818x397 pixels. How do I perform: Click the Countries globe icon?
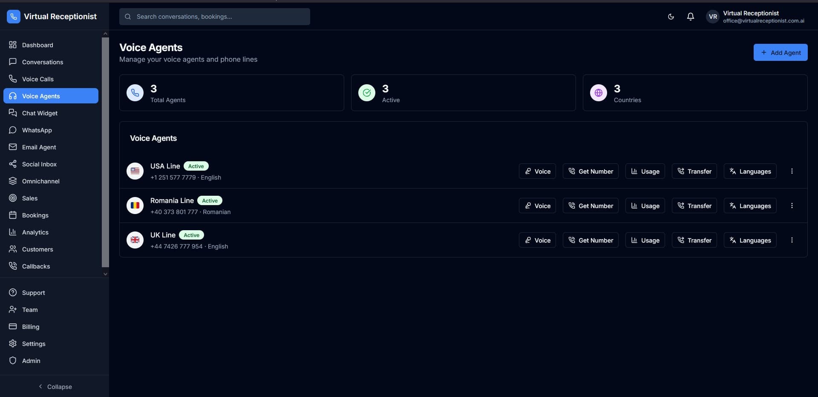click(x=598, y=93)
